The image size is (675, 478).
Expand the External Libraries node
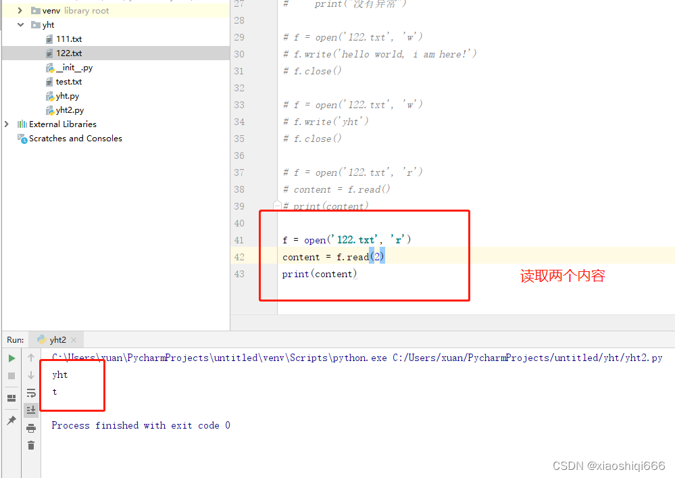(x=6, y=124)
